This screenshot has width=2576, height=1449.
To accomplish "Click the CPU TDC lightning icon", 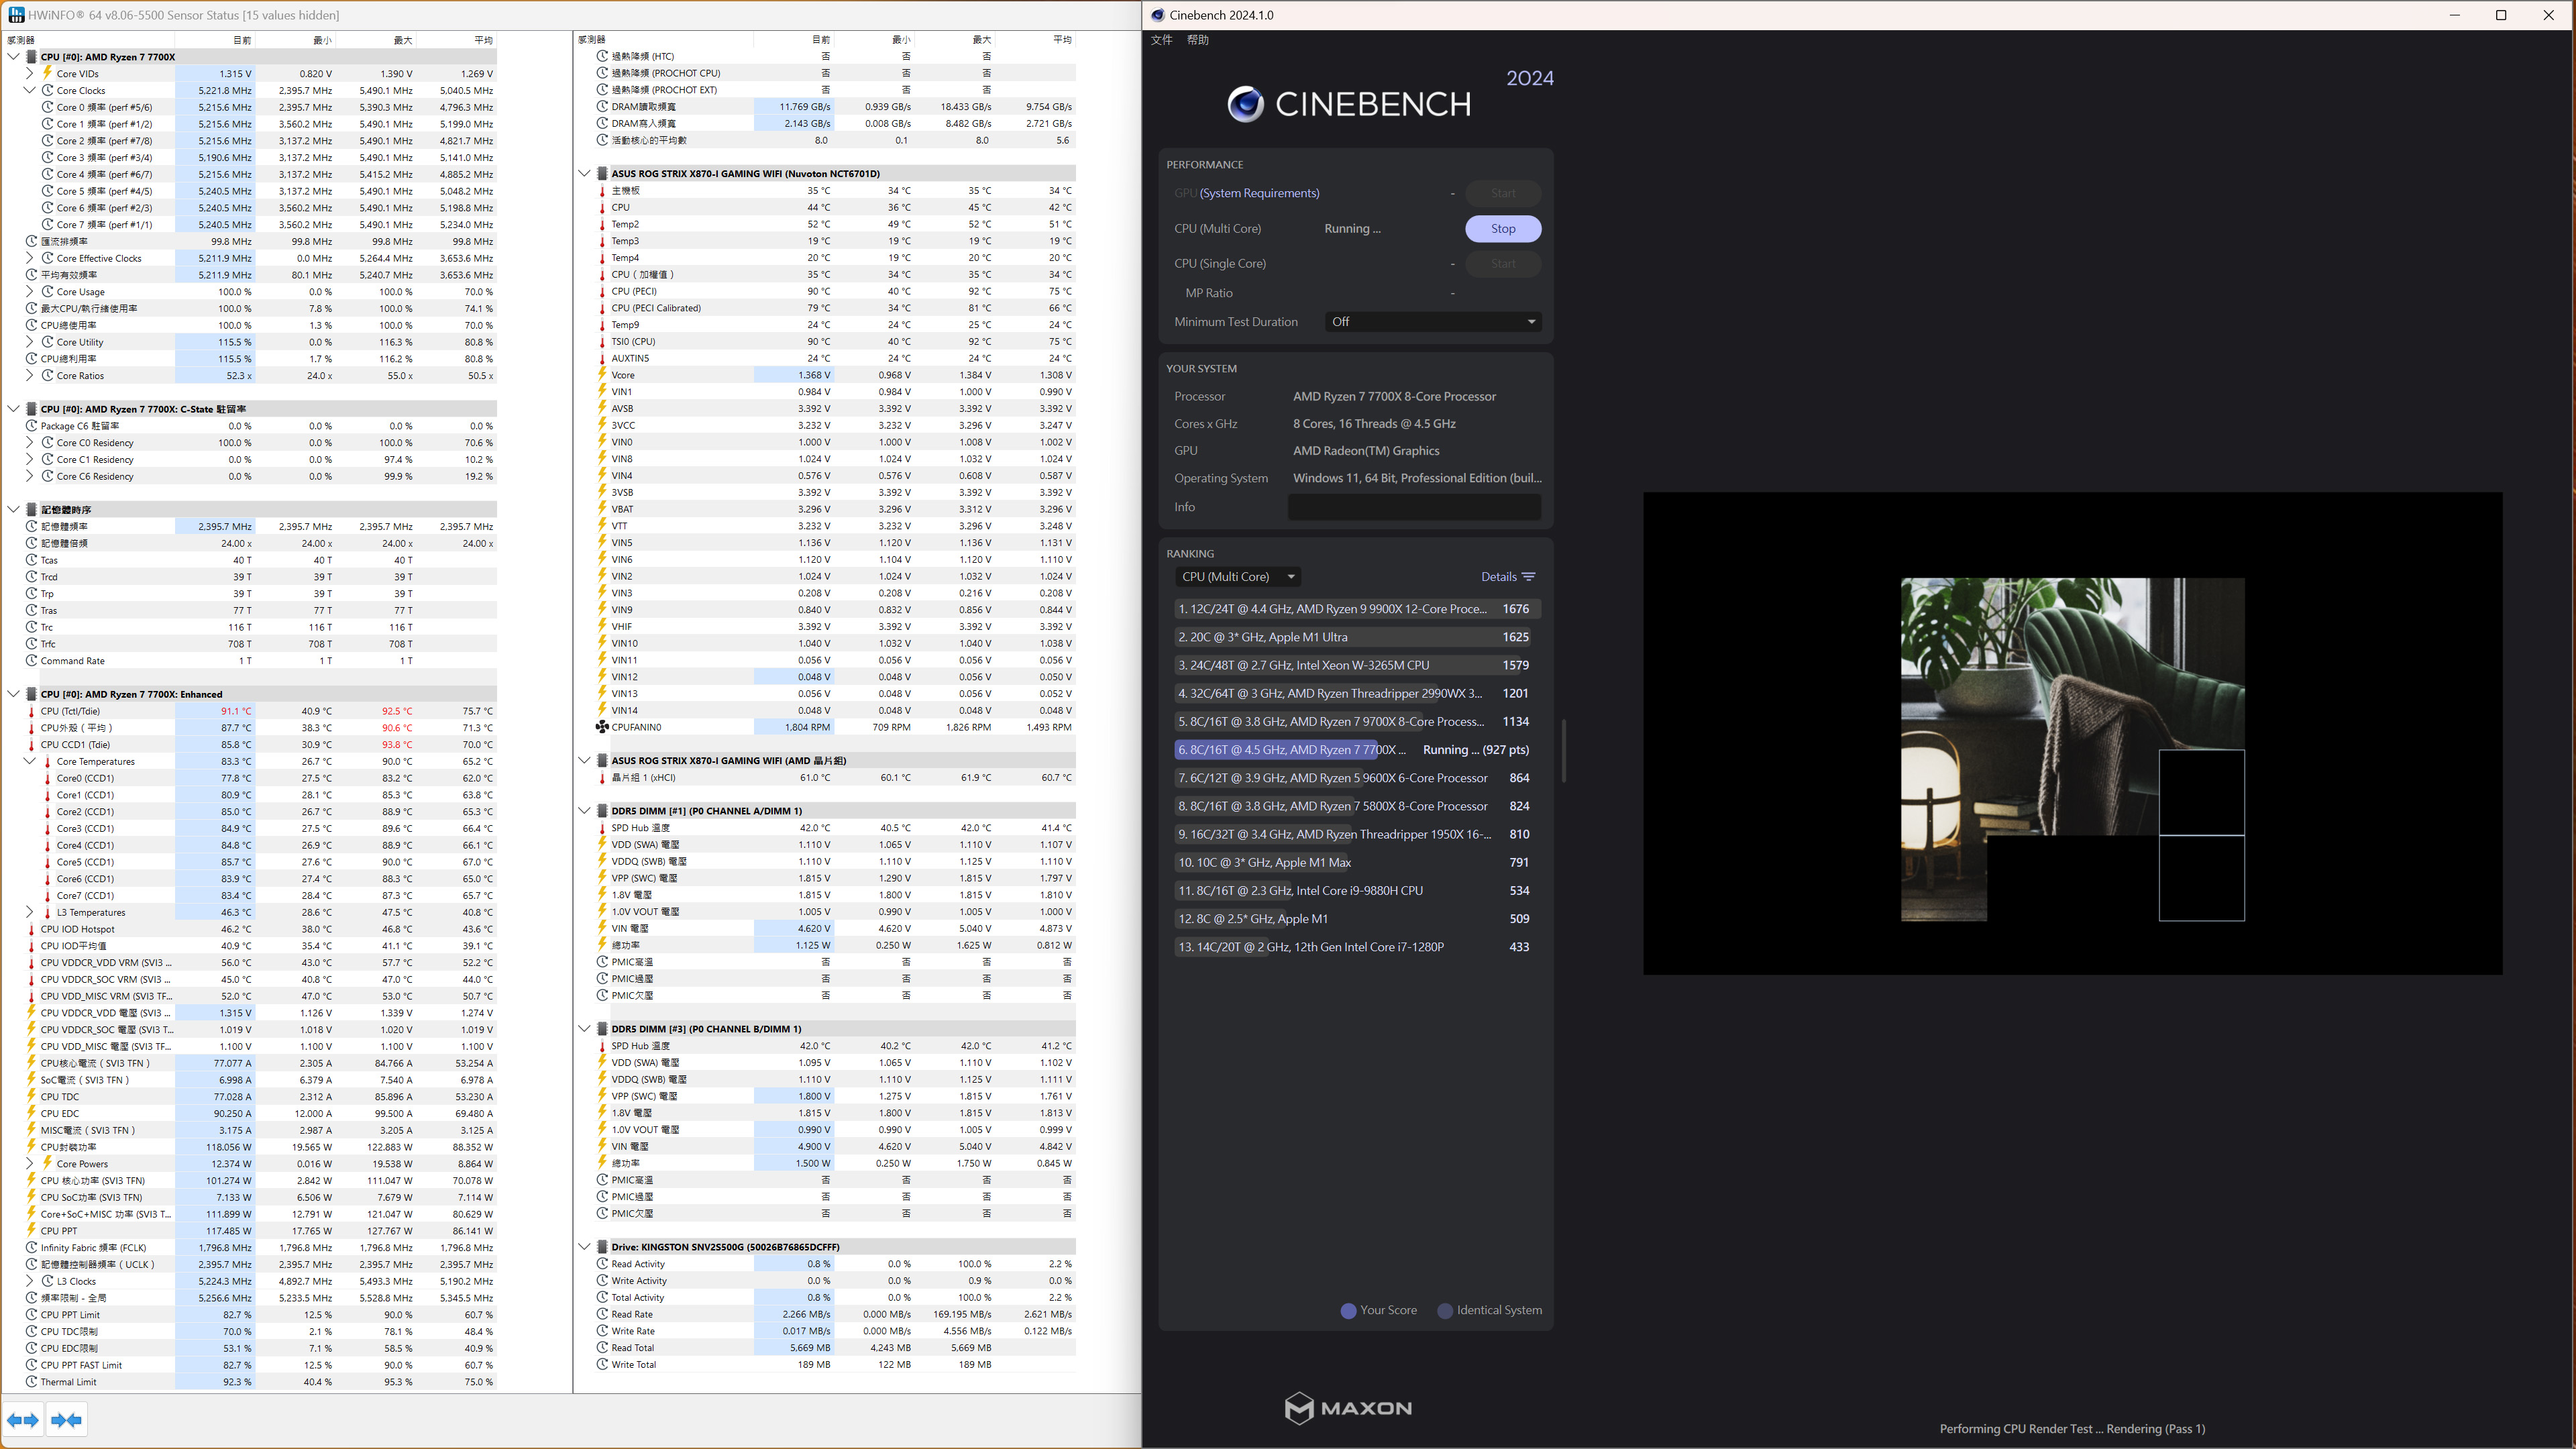I will coord(31,1097).
